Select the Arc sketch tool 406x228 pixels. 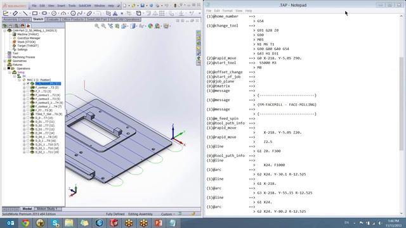pos(63,13)
